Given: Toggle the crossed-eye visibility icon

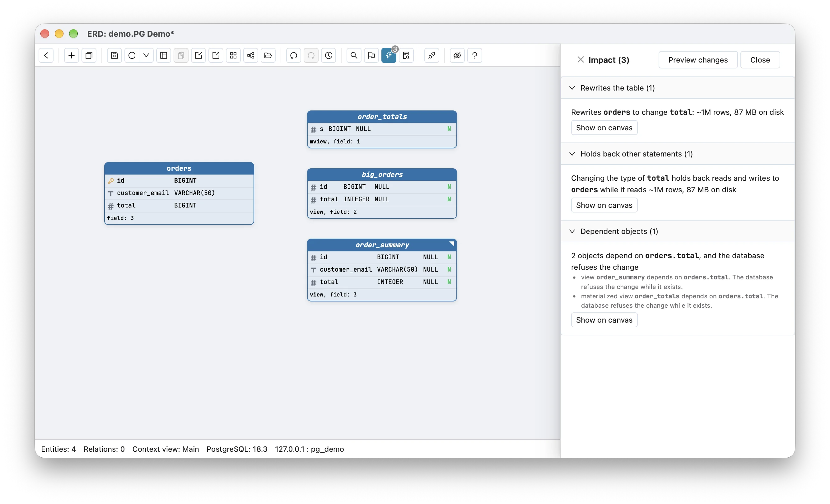Looking at the screenshot, I should click(457, 55).
